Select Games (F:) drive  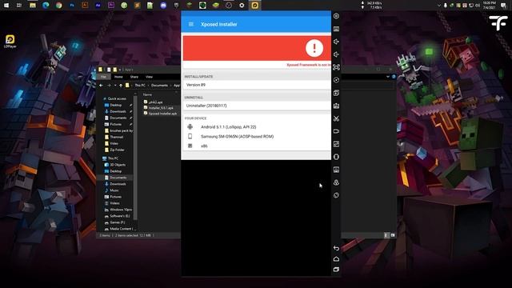tap(117, 222)
